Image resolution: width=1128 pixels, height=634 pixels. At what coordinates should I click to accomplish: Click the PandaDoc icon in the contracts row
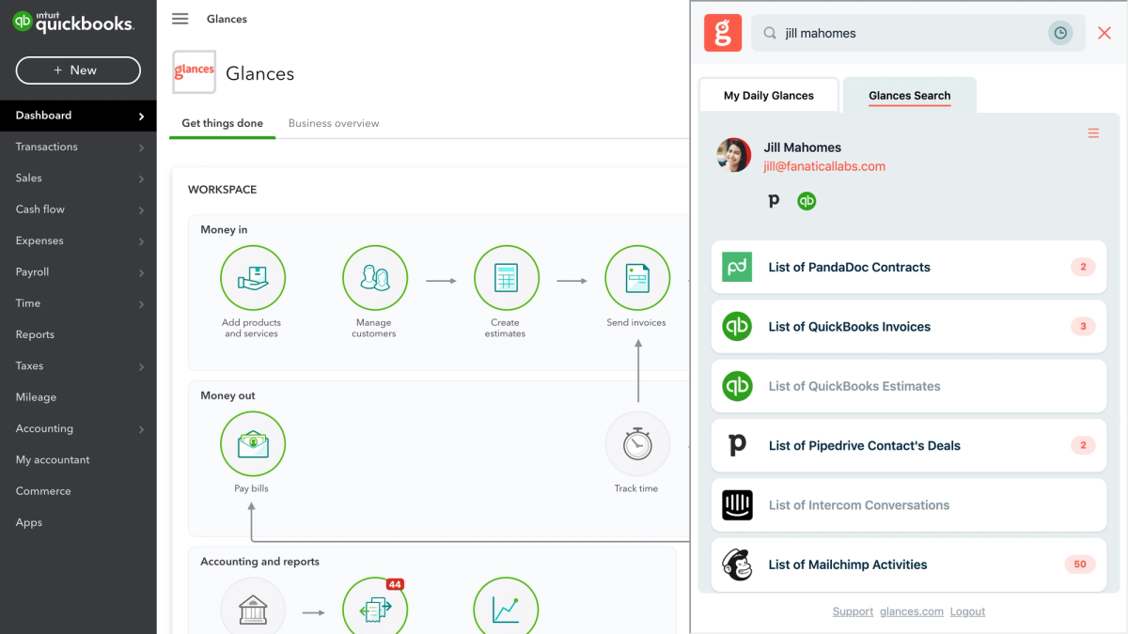pos(737,267)
